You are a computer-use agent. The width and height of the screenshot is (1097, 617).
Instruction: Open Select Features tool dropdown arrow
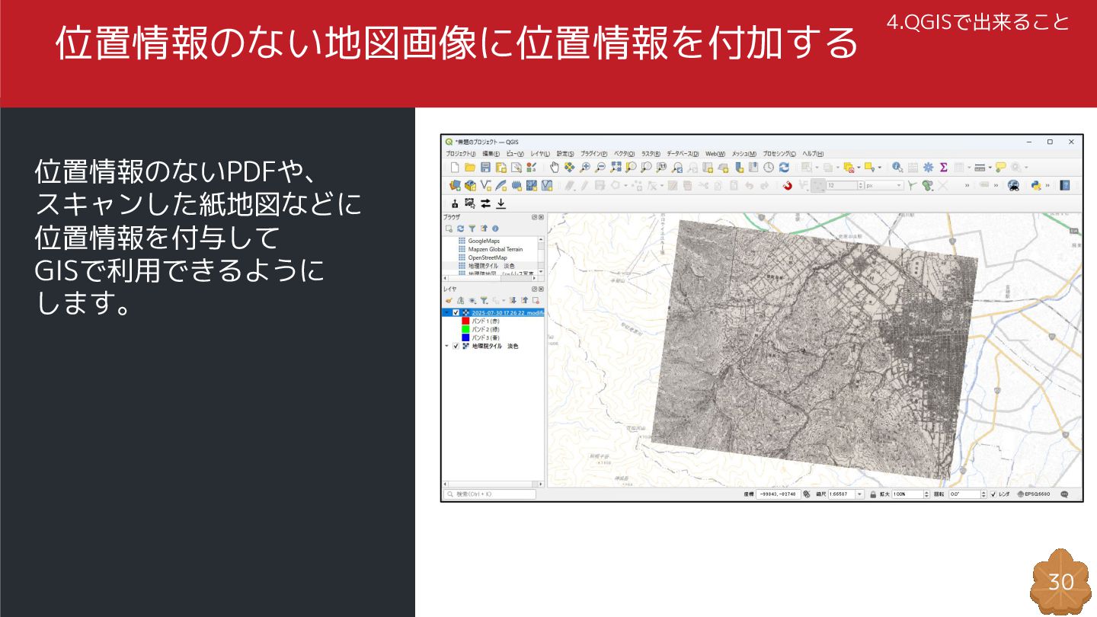point(817,167)
